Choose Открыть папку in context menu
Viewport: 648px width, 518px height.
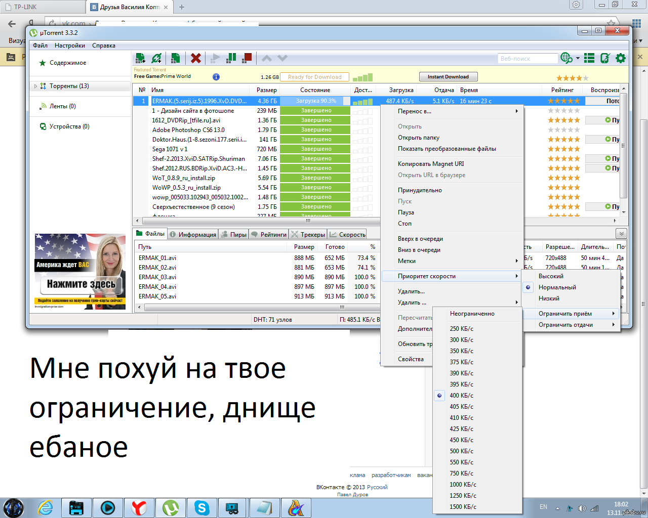click(x=452, y=138)
